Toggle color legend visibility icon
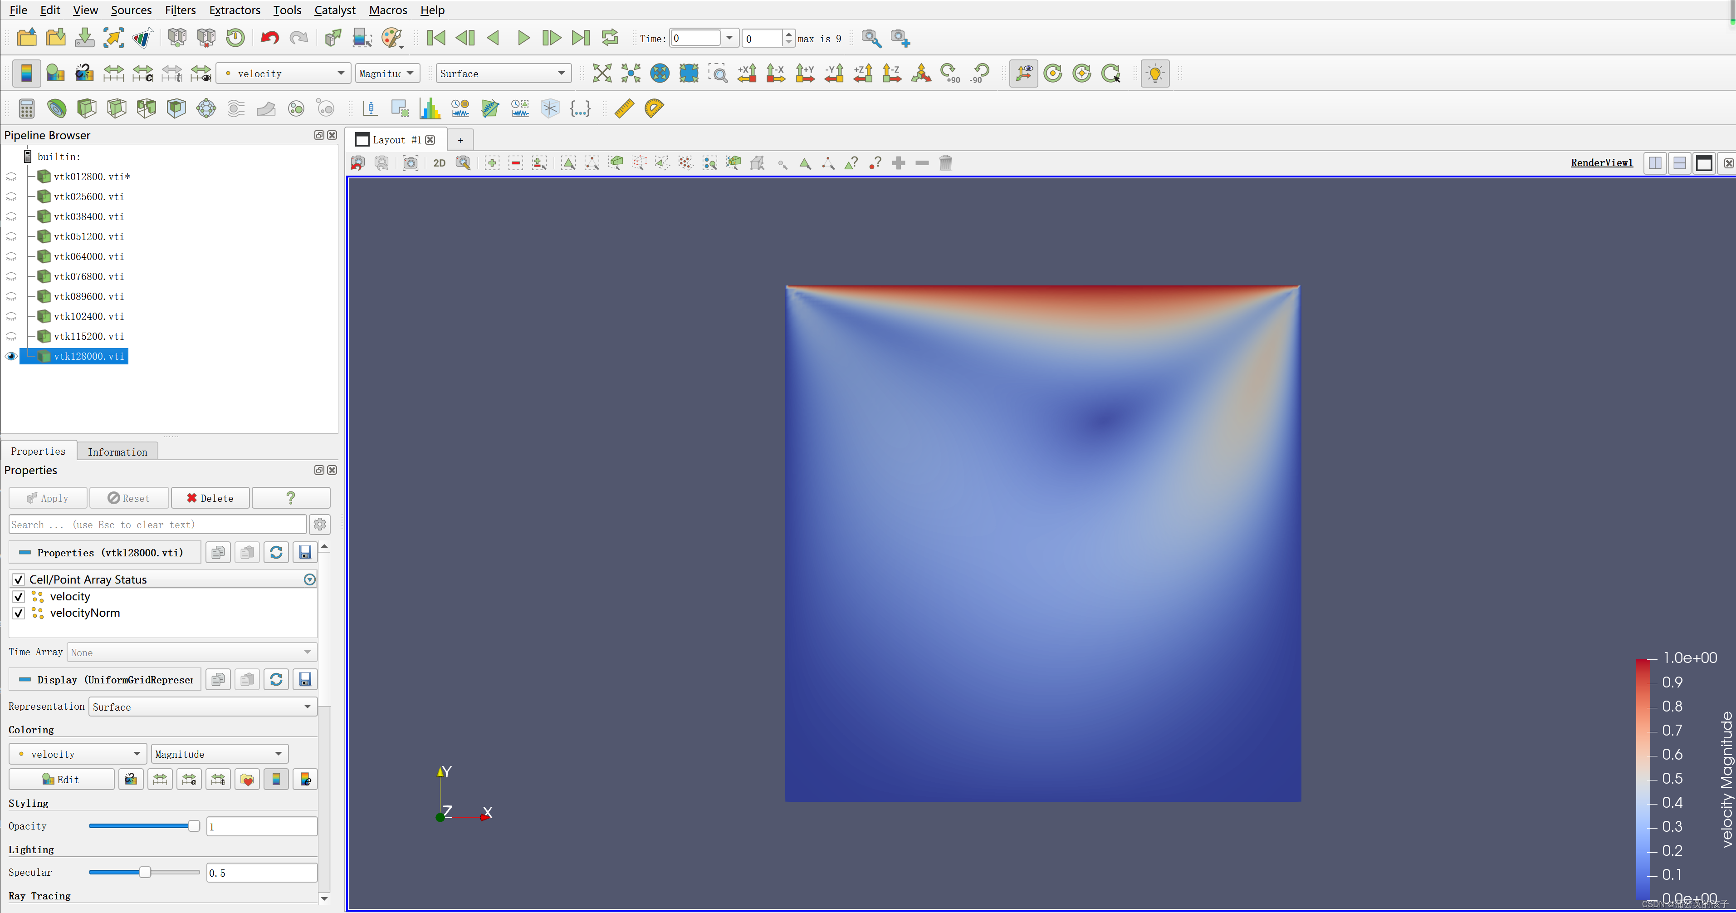Screen dimensions: 1736x913 click(x=26, y=74)
